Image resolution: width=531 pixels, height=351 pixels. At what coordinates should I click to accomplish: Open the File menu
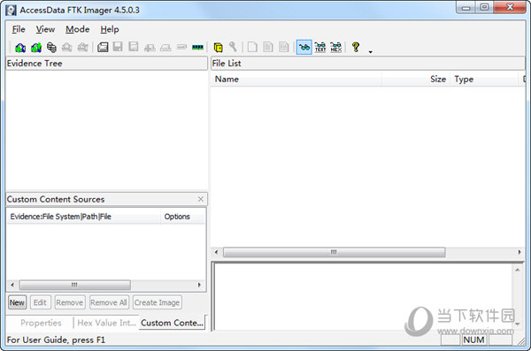point(19,29)
